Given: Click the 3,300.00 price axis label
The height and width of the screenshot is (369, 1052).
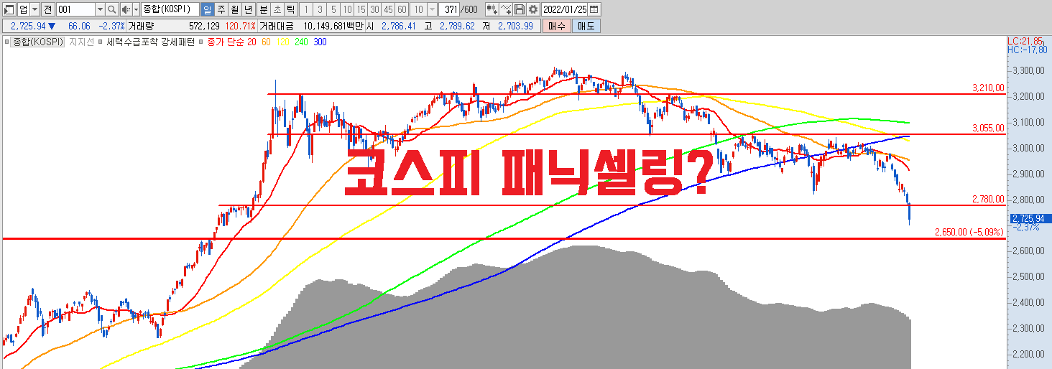Looking at the screenshot, I should 1028,70.
